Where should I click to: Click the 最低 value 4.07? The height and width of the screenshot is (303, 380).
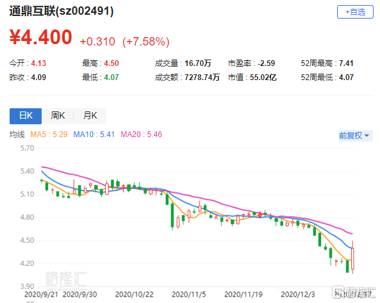coord(112,78)
